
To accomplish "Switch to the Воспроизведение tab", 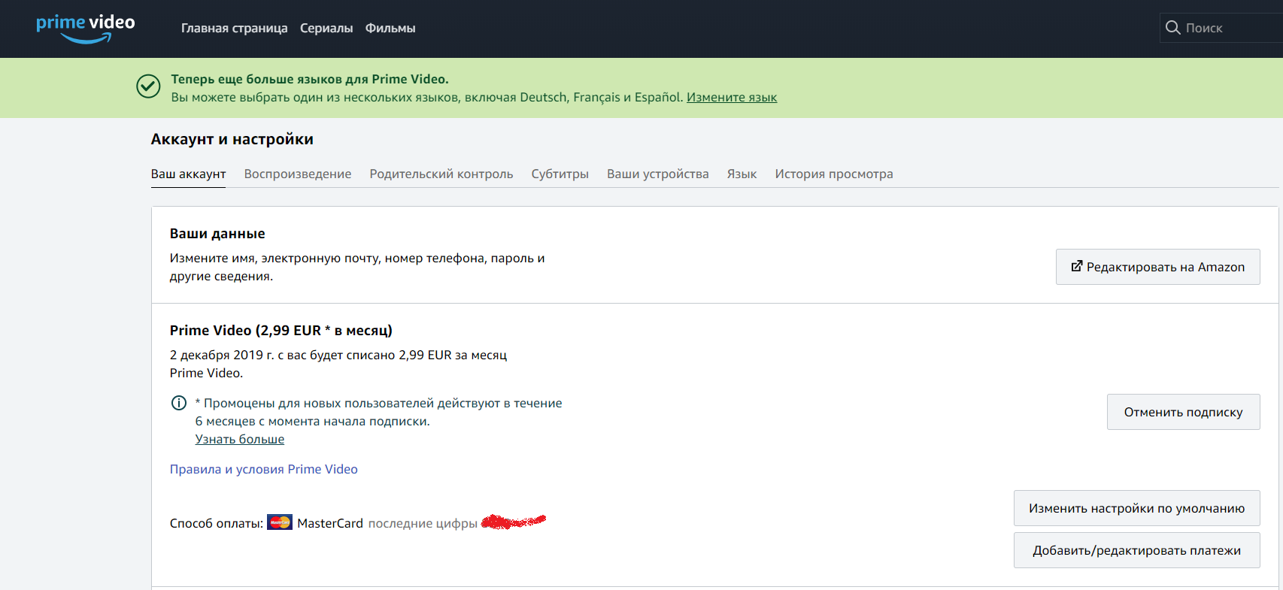I will point(297,174).
